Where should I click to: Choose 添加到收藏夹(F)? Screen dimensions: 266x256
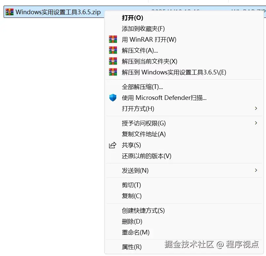tap(184, 28)
